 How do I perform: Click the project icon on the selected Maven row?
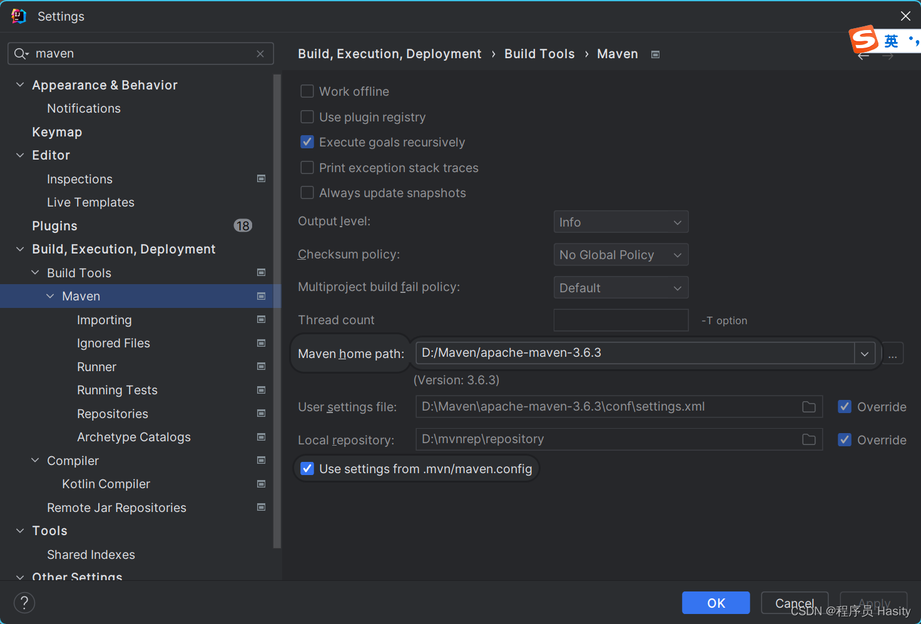tap(262, 296)
